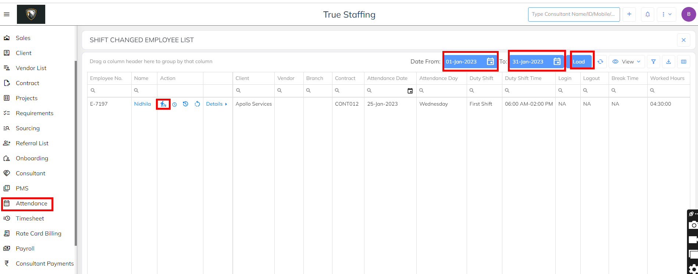This screenshot has width=698, height=274.
Task: Go to Timesheet in the sidebar
Action: click(30, 219)
